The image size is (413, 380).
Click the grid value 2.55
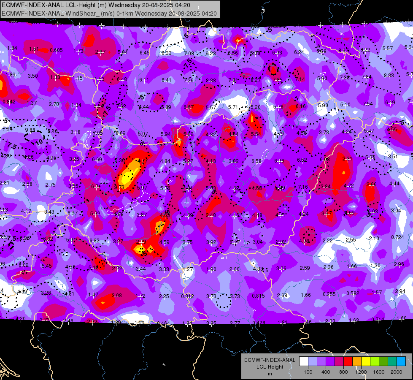(x=351, y=240)
